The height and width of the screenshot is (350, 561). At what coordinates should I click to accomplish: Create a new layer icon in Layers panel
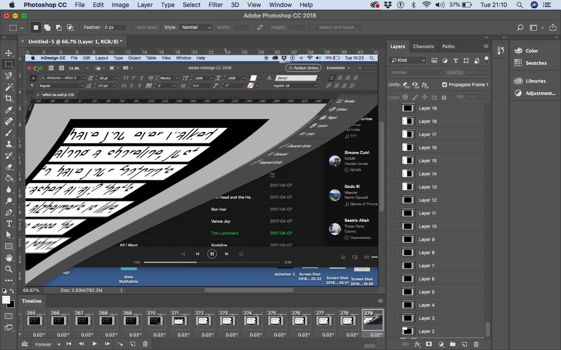pyautogui.click(x=465, y=344)
